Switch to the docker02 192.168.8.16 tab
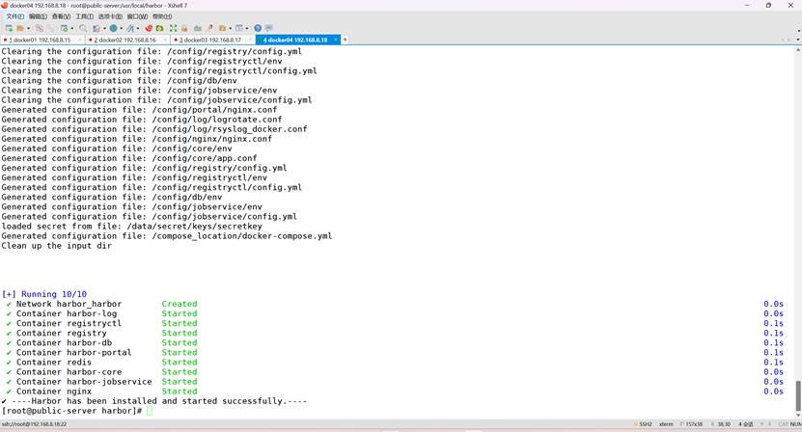Viewport: 802px width, 432px height. (125, 40)
